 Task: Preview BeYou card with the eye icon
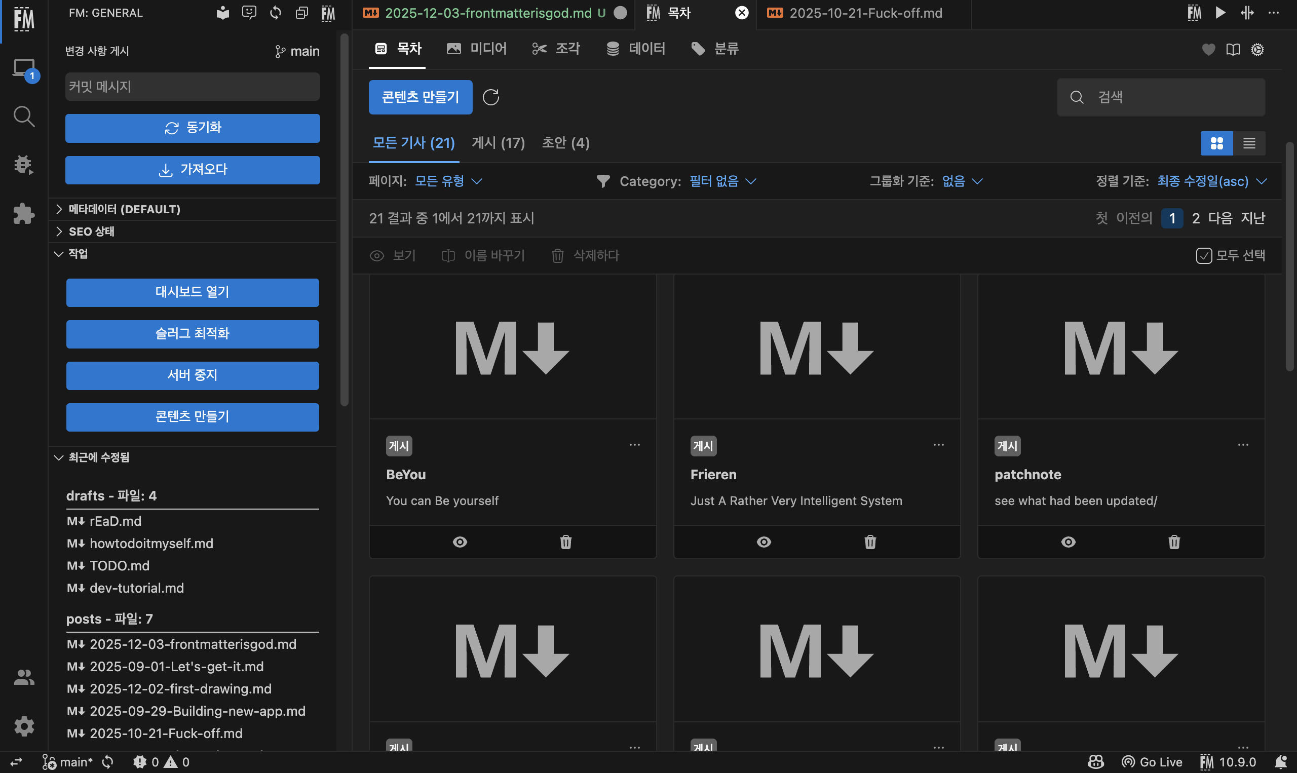(x=460, y=542)
